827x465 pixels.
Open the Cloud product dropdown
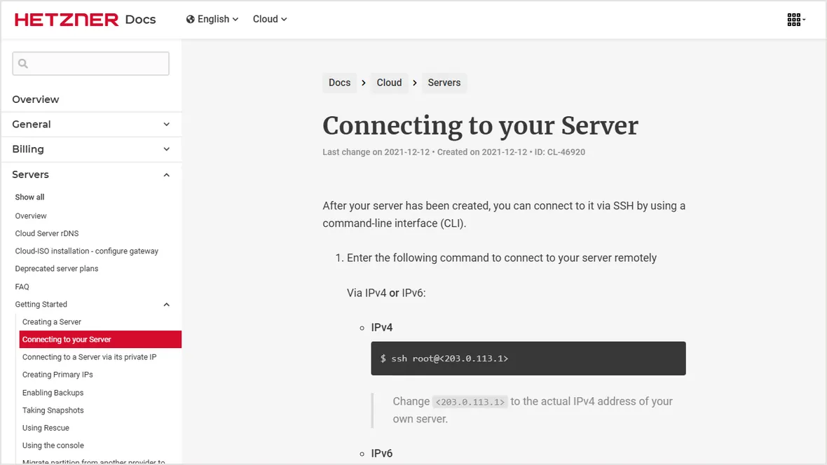[x=270, y=19]
